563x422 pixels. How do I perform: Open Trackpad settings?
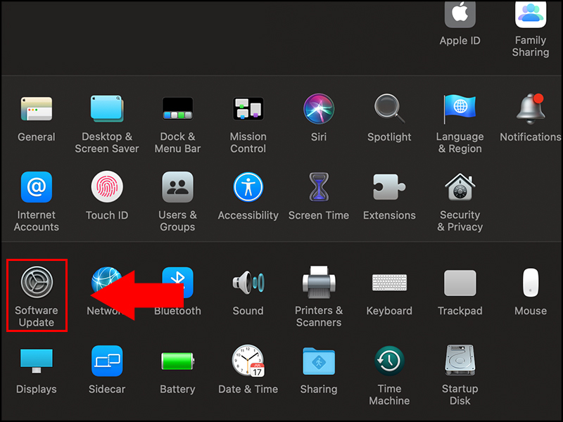460,281
